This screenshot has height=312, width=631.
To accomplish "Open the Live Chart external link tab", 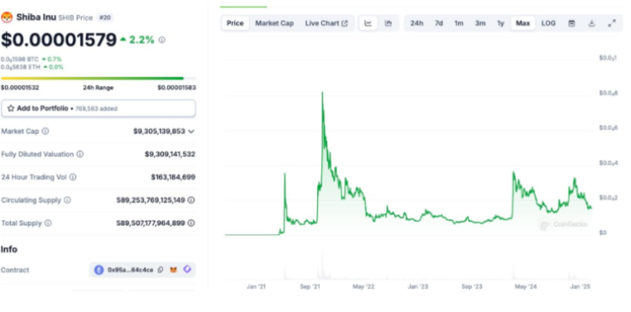I will (326, 24).
